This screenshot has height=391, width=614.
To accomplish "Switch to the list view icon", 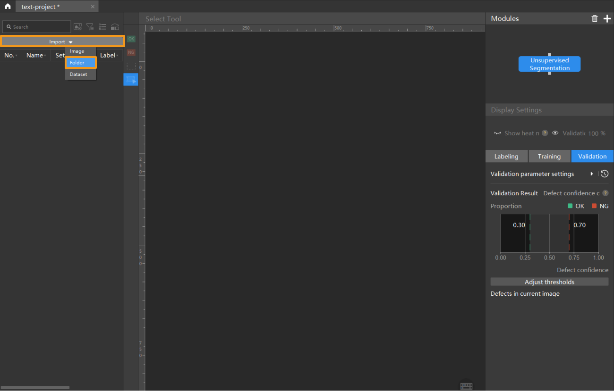I will pyautogui.click(x=102, y=27).
